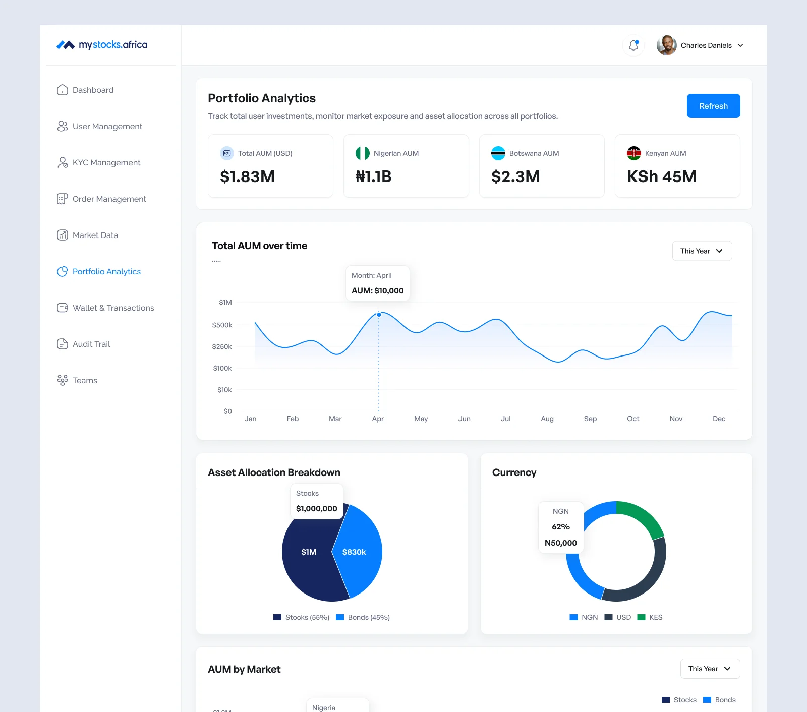Click Charles Daniels profile avatar
Image resolution: width=807 pixels, height=712 pixels.
coord(666,45)
